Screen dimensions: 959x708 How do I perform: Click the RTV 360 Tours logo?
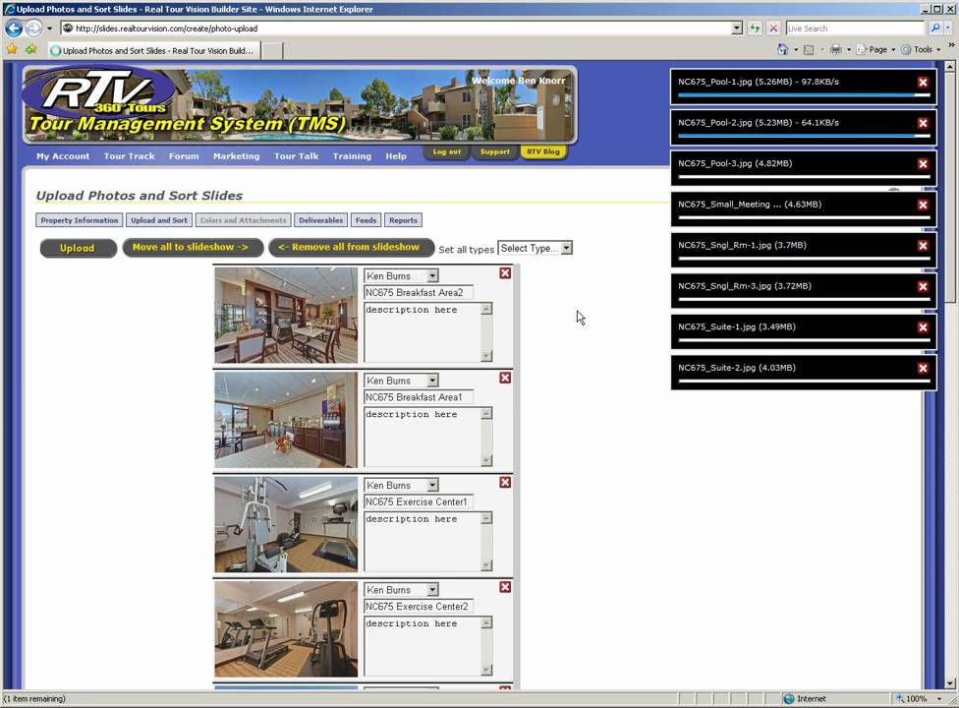98,91
